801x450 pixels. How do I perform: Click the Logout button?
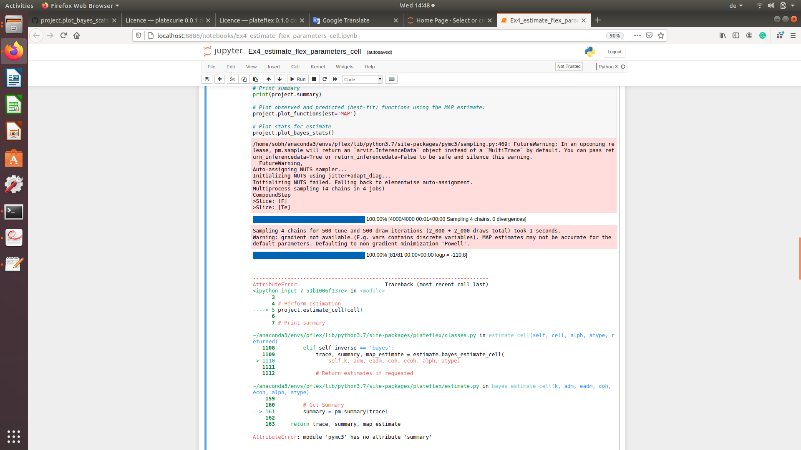[614, 51]
